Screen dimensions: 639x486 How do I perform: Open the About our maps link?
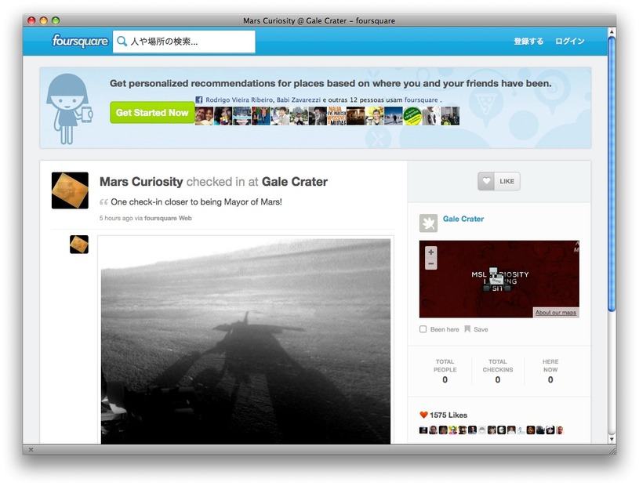pyautogui.click(x=556, y=313)
